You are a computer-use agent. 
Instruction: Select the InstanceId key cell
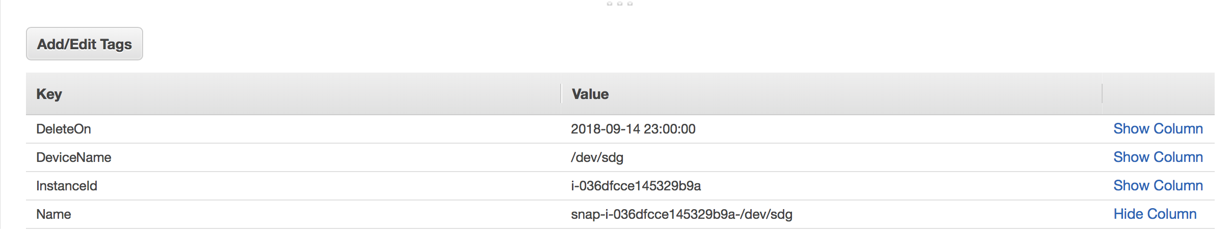point(67,186)
